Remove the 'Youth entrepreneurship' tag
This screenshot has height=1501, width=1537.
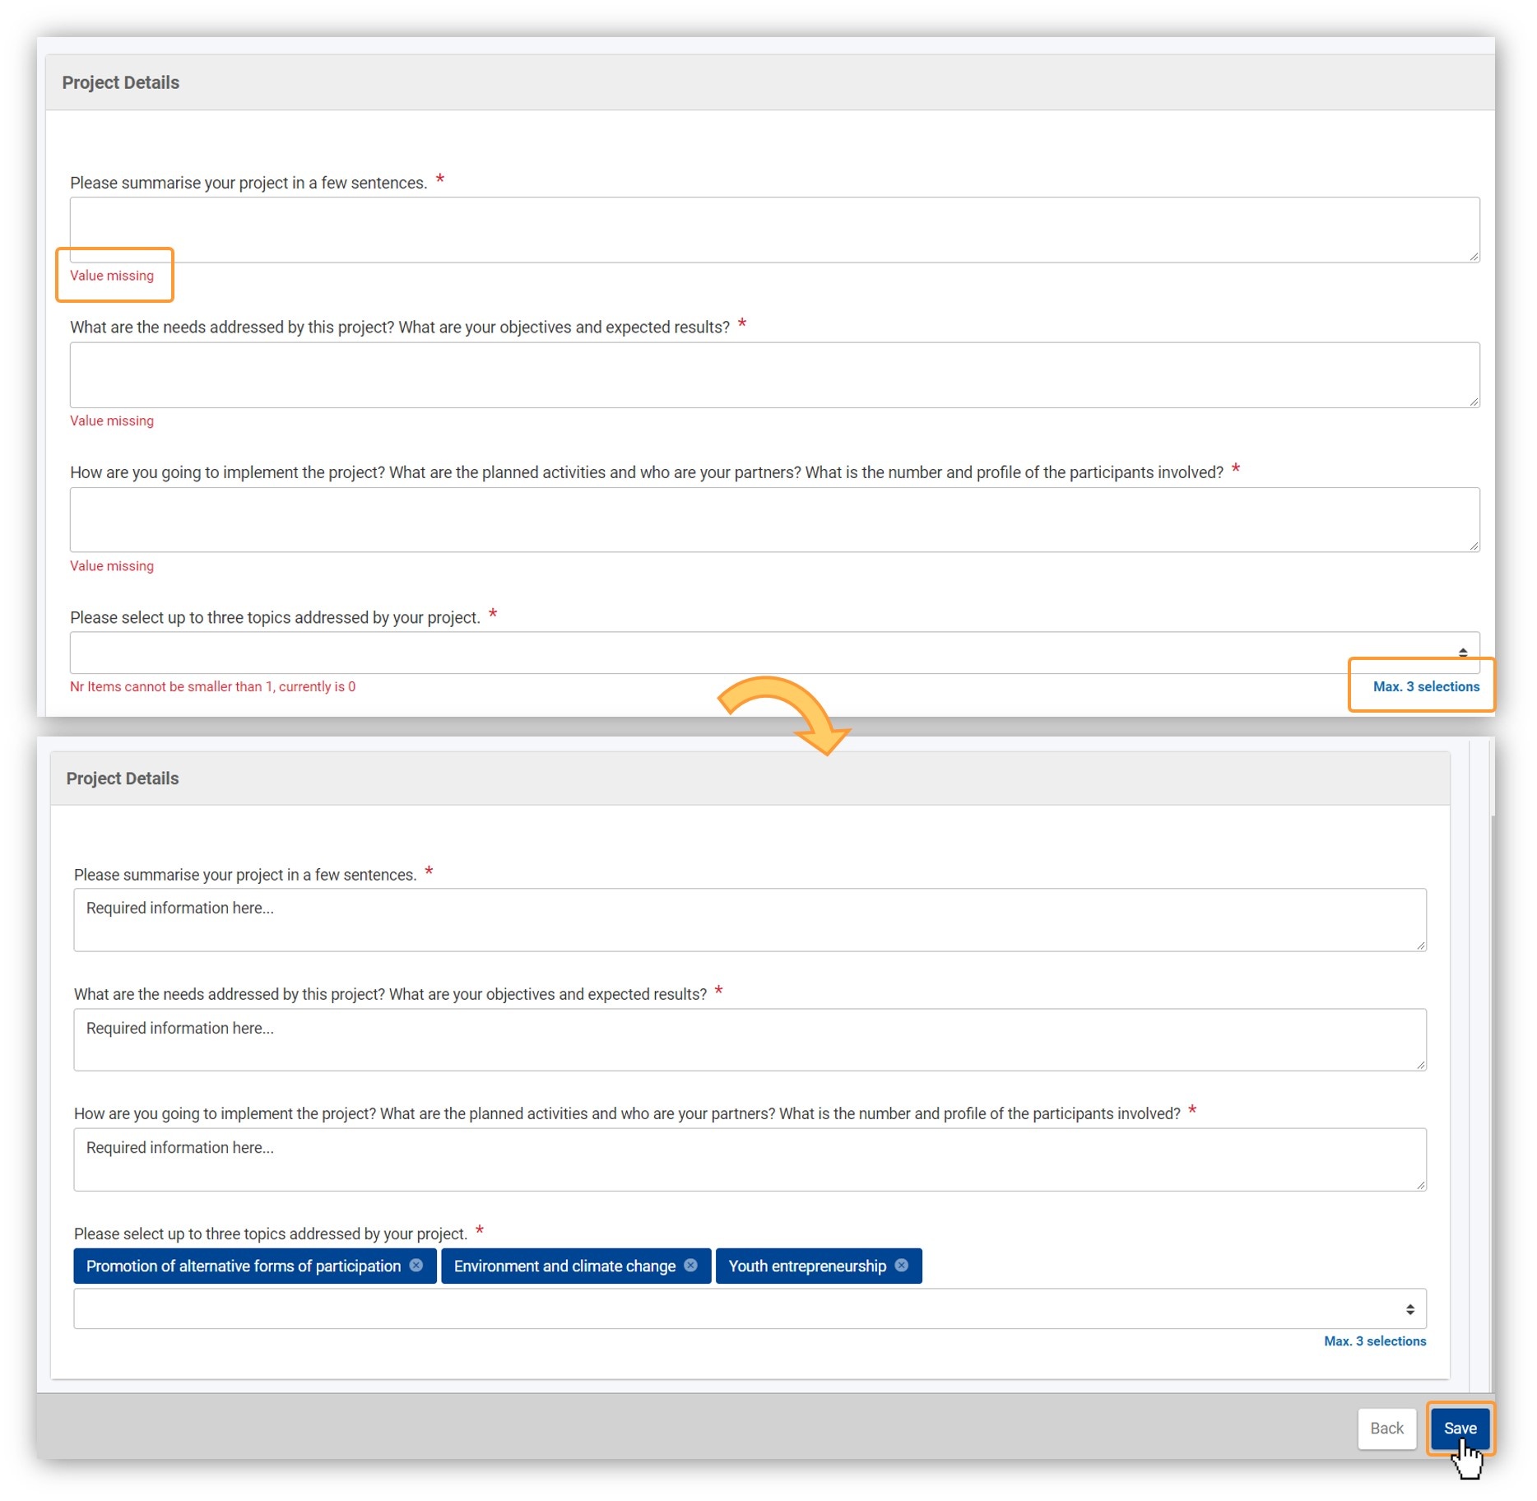[x=902, y=1265]
